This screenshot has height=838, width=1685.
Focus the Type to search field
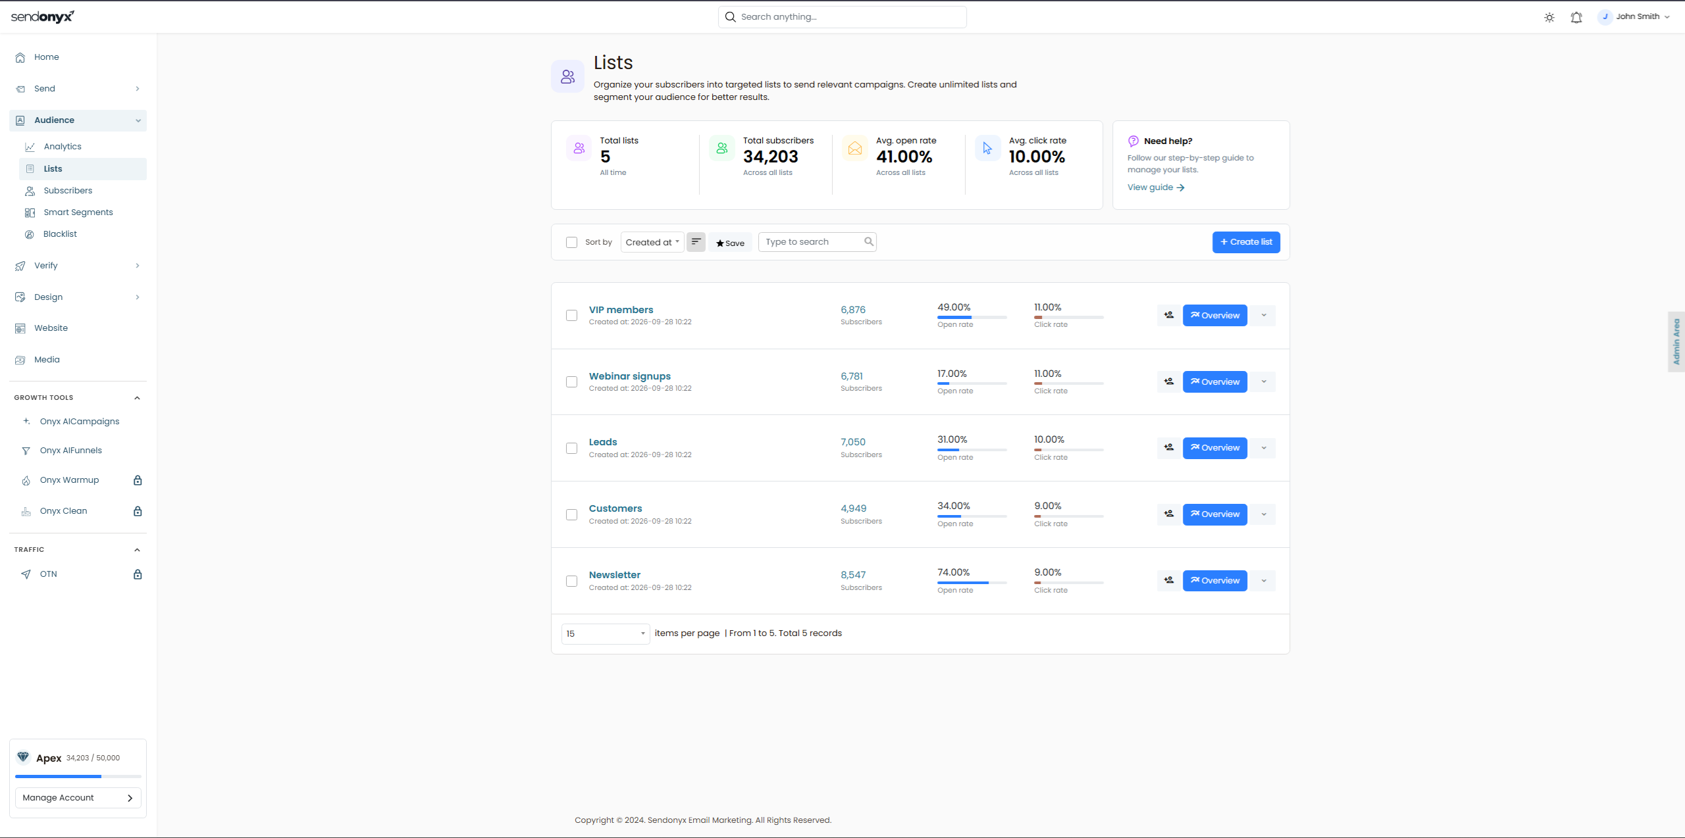click(817, 242)
